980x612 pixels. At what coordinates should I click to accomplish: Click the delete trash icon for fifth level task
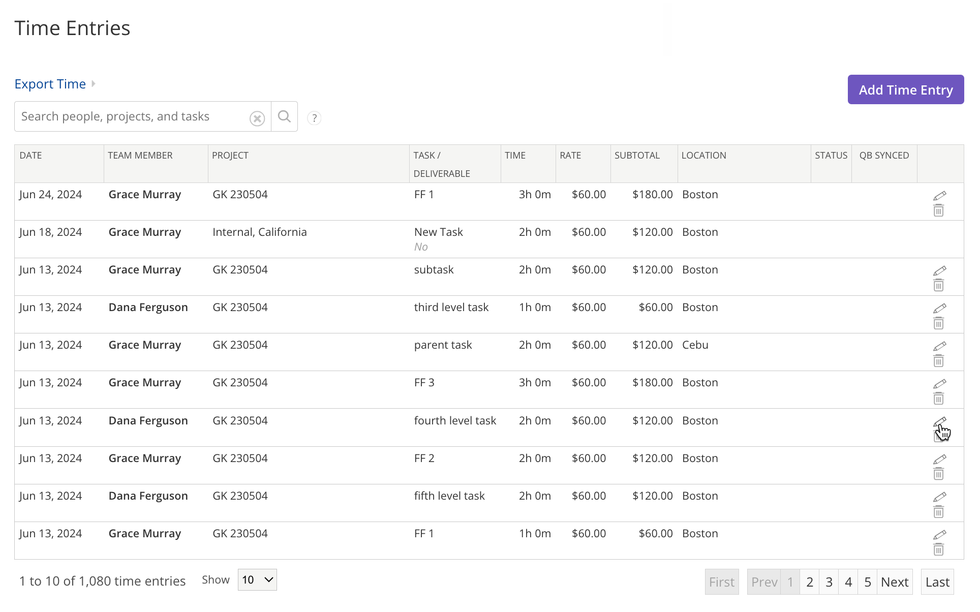pyautogui.click(x=938, y=512)
